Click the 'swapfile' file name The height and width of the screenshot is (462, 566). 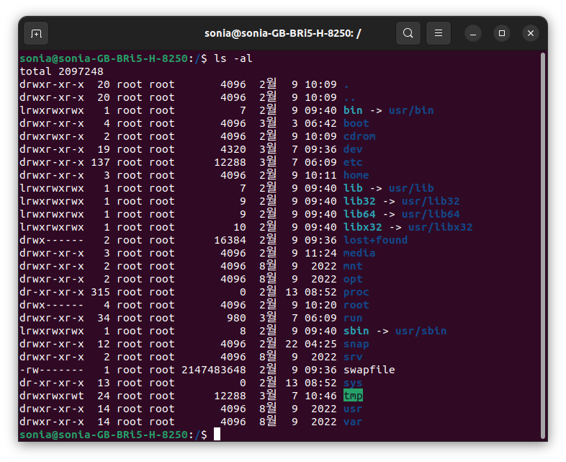[x=369, y=370]
